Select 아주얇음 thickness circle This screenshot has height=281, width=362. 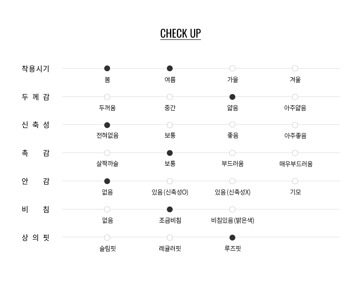(x=295, y=97)
